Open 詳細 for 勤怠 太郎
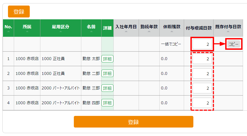Screen dimensions: 247x136 click(107, 59)
